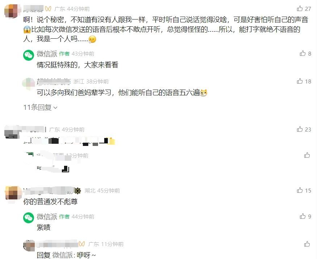Click the green WeChat avatar above 情况挺特殊的
This screenshot has width=317, height=259.
click(29, 55)
